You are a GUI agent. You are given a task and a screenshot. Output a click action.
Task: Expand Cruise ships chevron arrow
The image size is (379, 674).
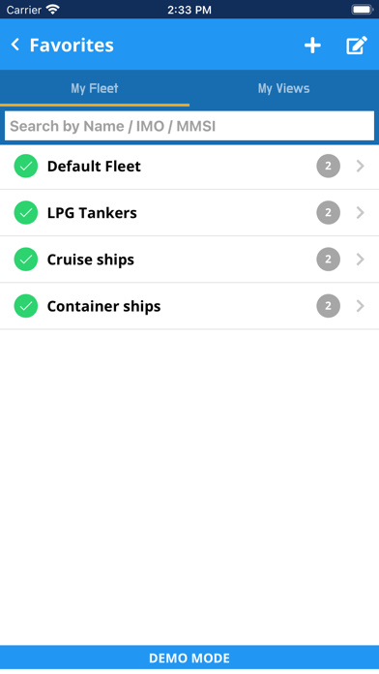coord(361,260)
